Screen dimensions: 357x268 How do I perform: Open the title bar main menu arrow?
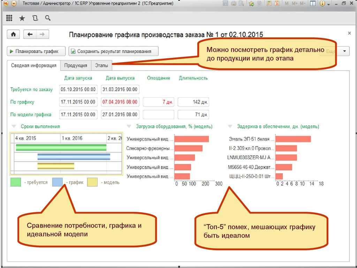pyautogui.click(x=14, y=3)
